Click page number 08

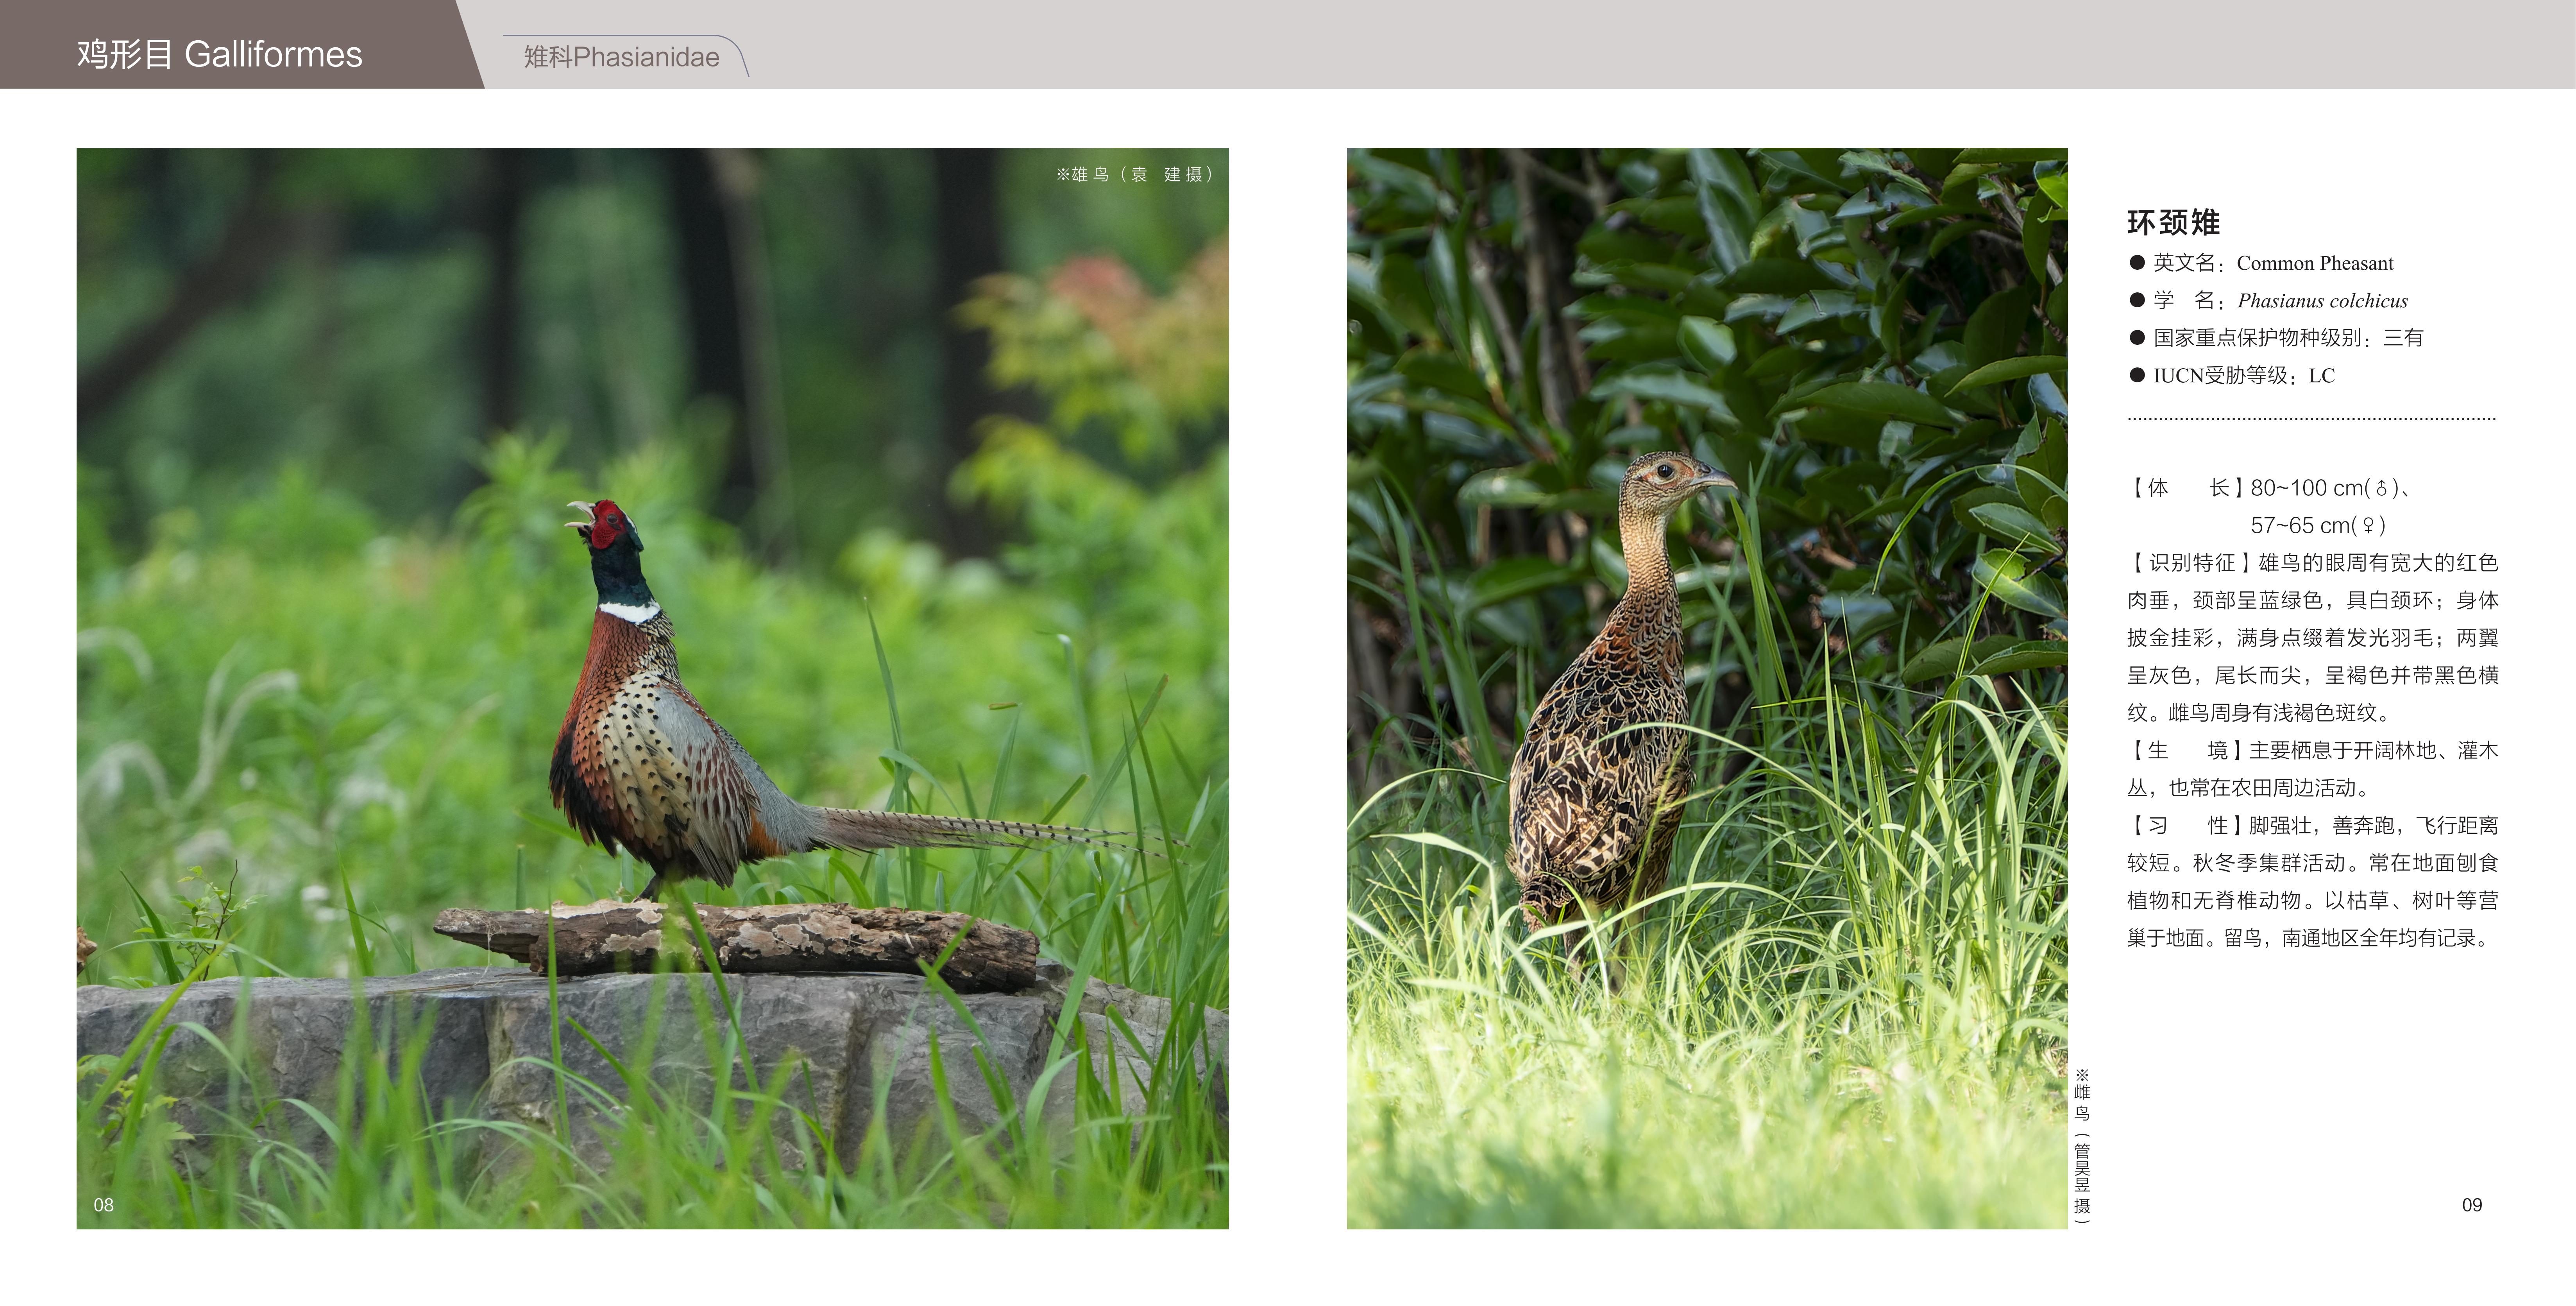(x=103, y=1205)
